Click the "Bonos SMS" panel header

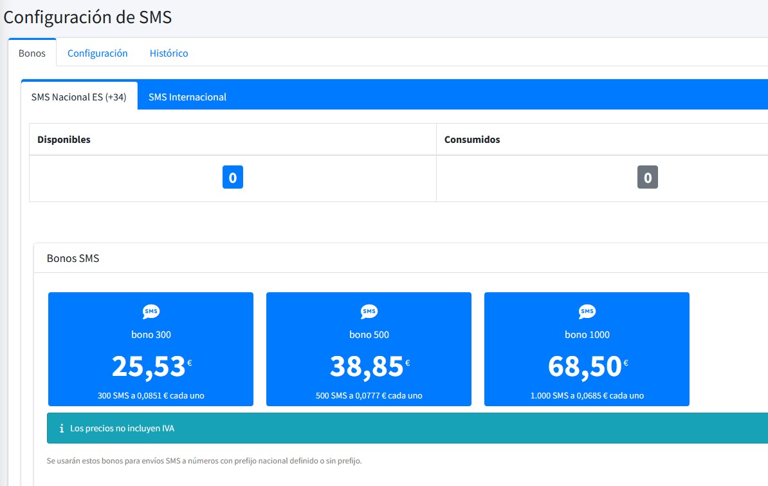pos(73,258)
